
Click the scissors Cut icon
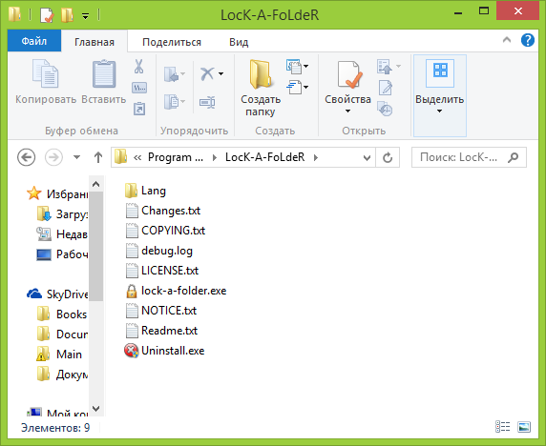pyautogui.click(x=139, y=67)
